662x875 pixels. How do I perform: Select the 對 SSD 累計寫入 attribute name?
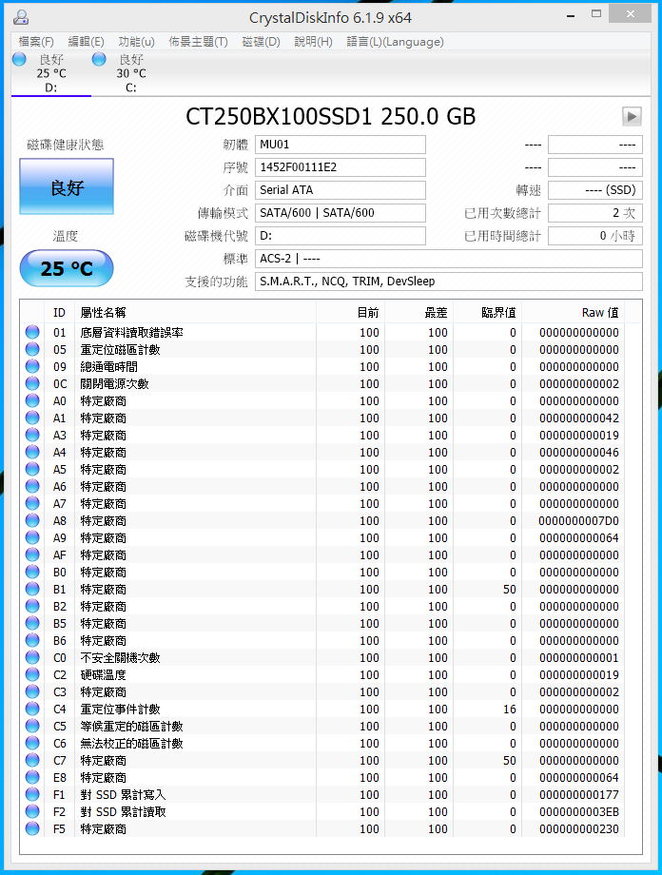pos(123,795)
